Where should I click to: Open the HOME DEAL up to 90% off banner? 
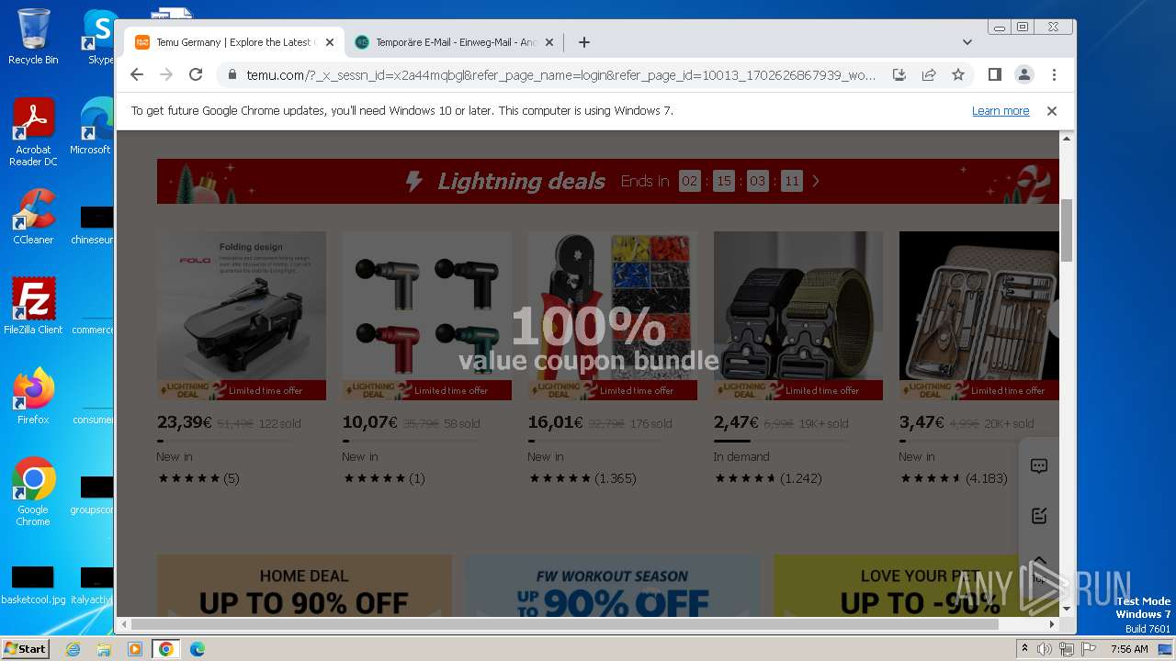point(304,587)
